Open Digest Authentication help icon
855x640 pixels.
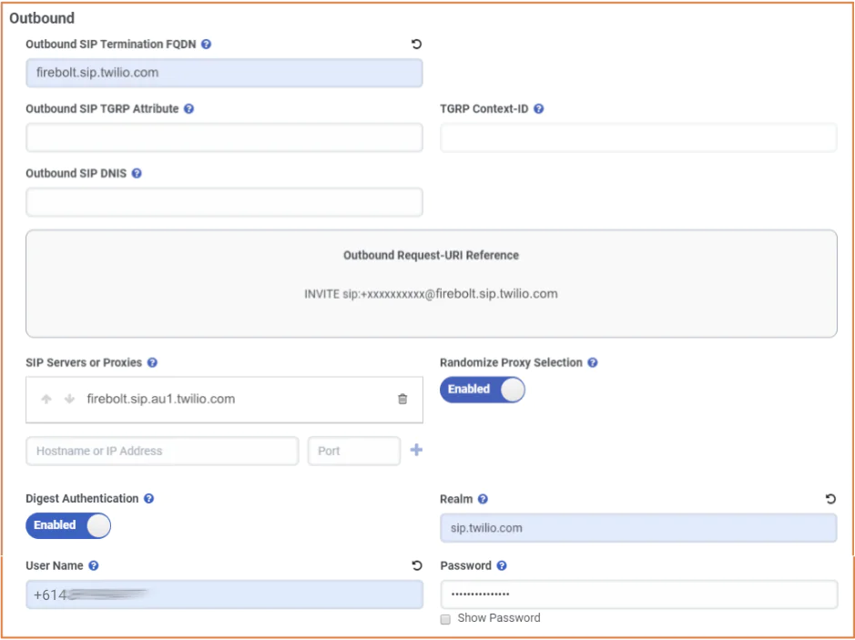click(x=148, y=498)
